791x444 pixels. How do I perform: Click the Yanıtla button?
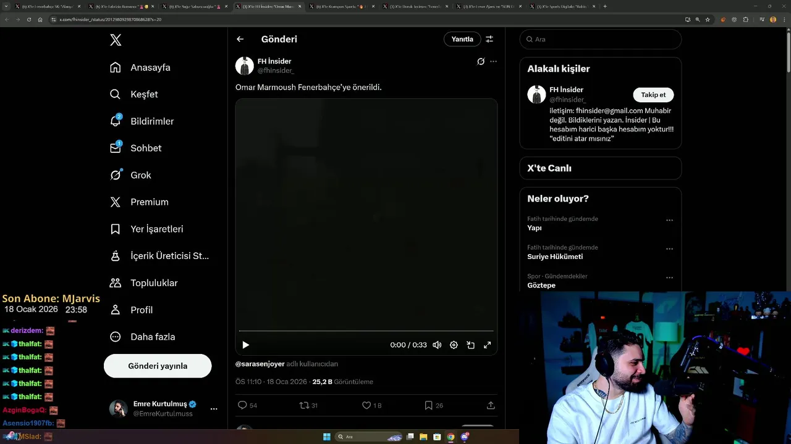point(462,39)
